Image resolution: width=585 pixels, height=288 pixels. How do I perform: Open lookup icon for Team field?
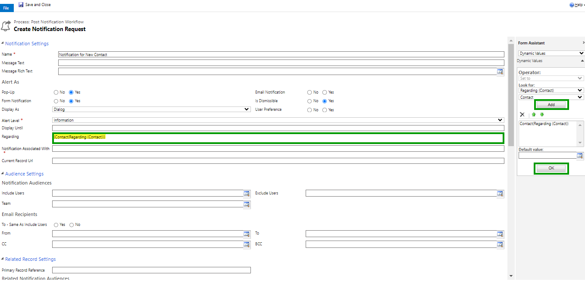(x=247, y=204)
